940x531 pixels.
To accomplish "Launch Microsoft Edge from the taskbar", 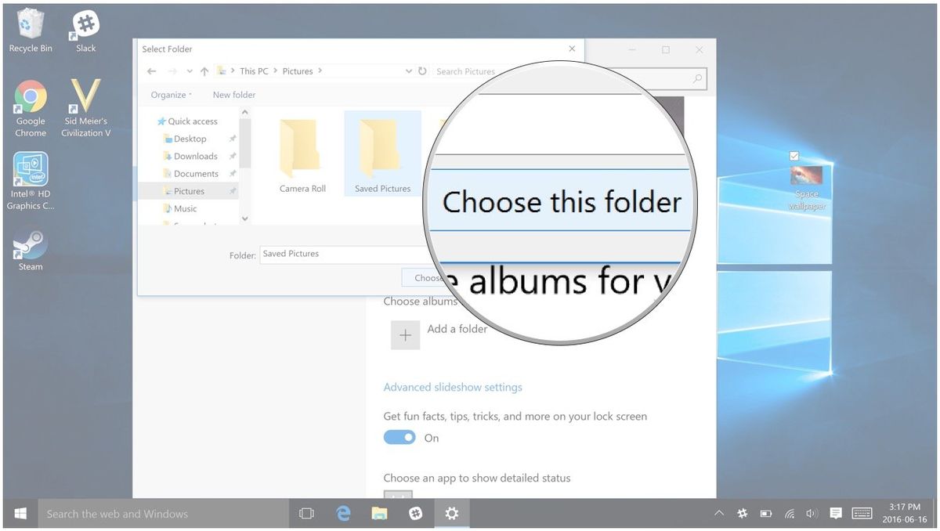I will (343, 513).
